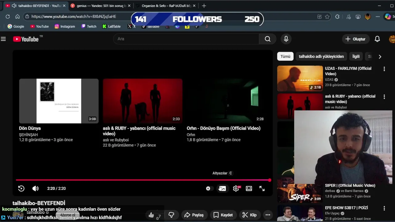The height and width of the screenshot is (222, 395).
Task: Switch to theater mode view
Action: [249, 188]
